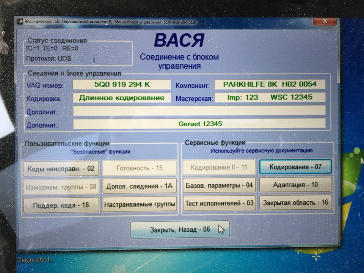364x273 pixels.
Task: Open "Базов. параметры - 04" basic settings
Action: click(219, 185)
